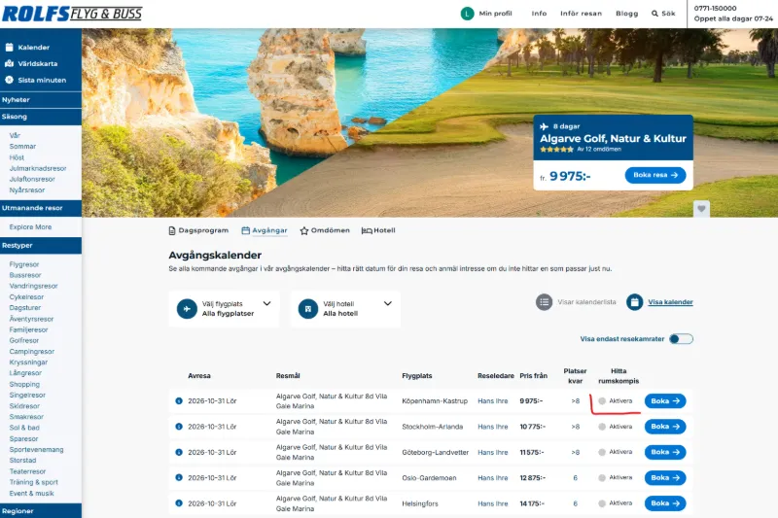Click info icon for Oslo-Gardemoen departure
778x518 pixels.
tap(179, 477)
